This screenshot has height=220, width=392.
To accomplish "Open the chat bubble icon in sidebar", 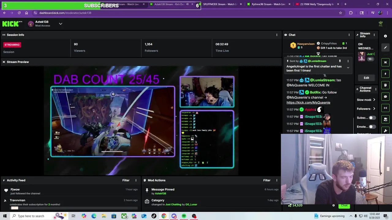I will click(x=385, y=97).
